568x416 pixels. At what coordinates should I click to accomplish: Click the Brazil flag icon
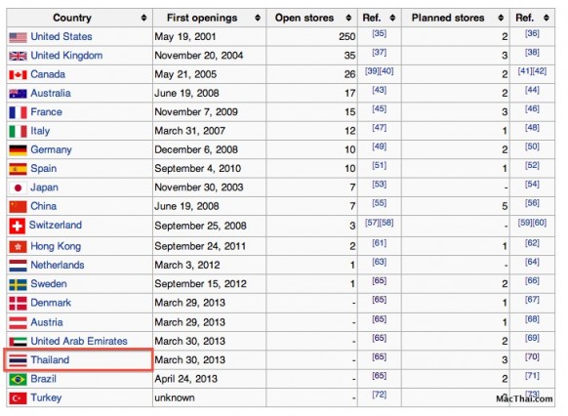[18, 380]
